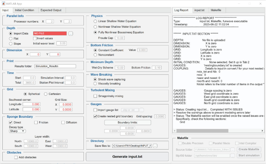Open the Decay type Sharp dropdown
The height and width of the screenshot is (164, 266).
pos(17,131)
